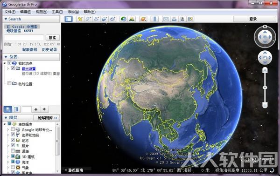This screenshot has width=280, height=176.
Task: Toggle the 道路 layer checkbox
Action: 13,151
